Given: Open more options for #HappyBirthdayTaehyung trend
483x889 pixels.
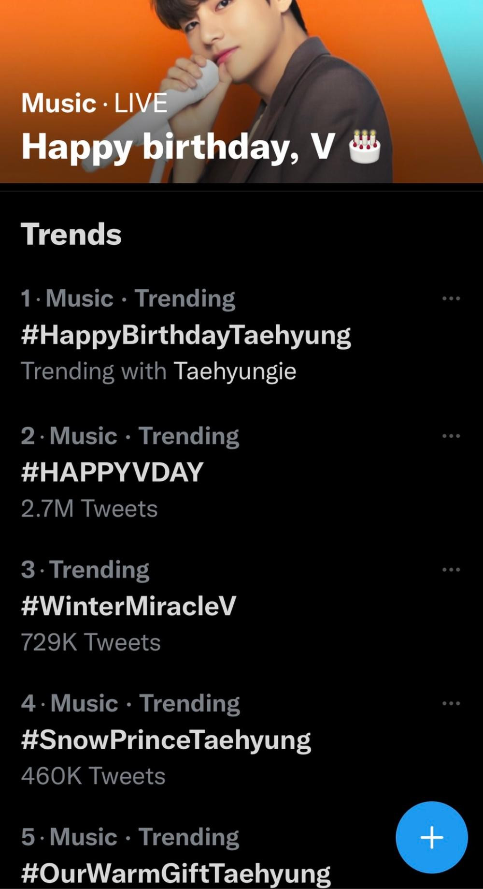Looking at the screenshot, I should pos(451,298).
